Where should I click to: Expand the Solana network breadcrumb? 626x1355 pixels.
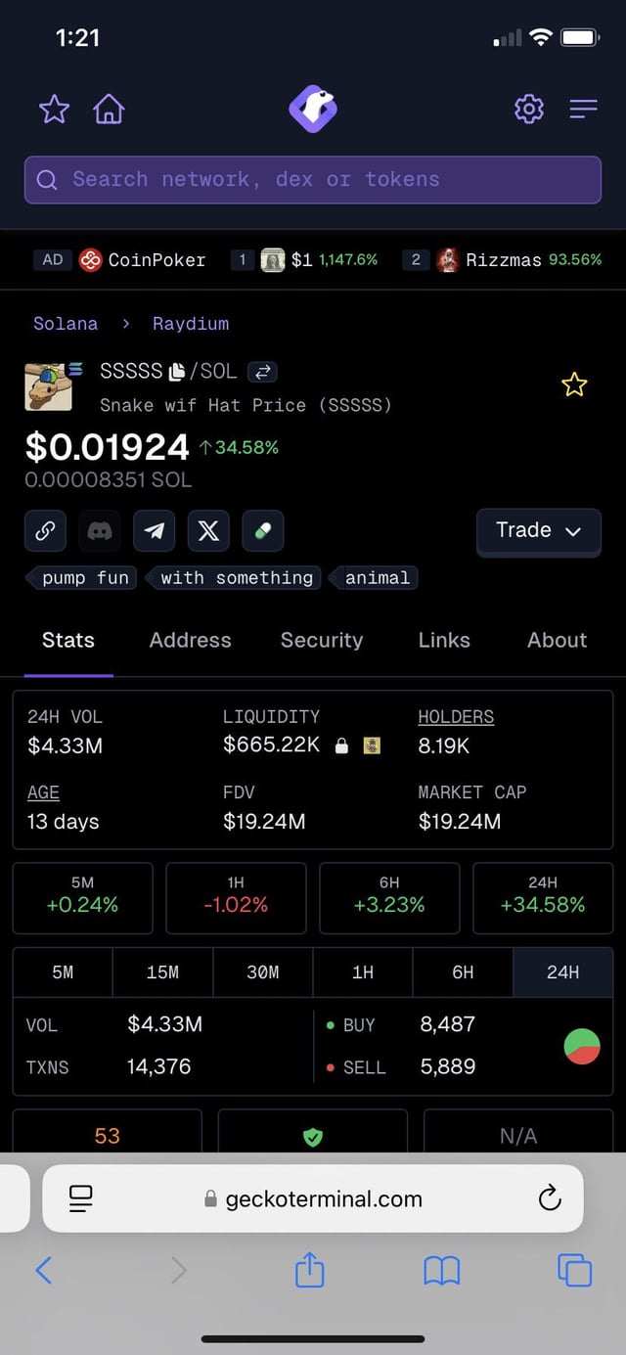point(66,324)
